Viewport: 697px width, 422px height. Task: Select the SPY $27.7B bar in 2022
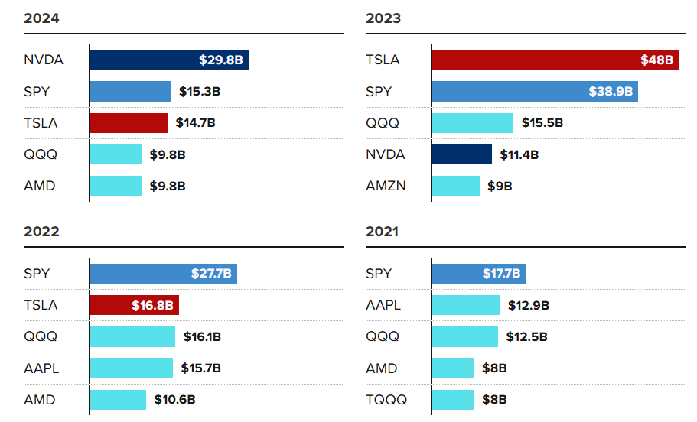[163, 274]
